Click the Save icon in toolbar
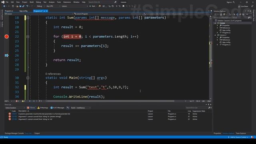This screenshot has width=256, height=144. tap(20, 6)
